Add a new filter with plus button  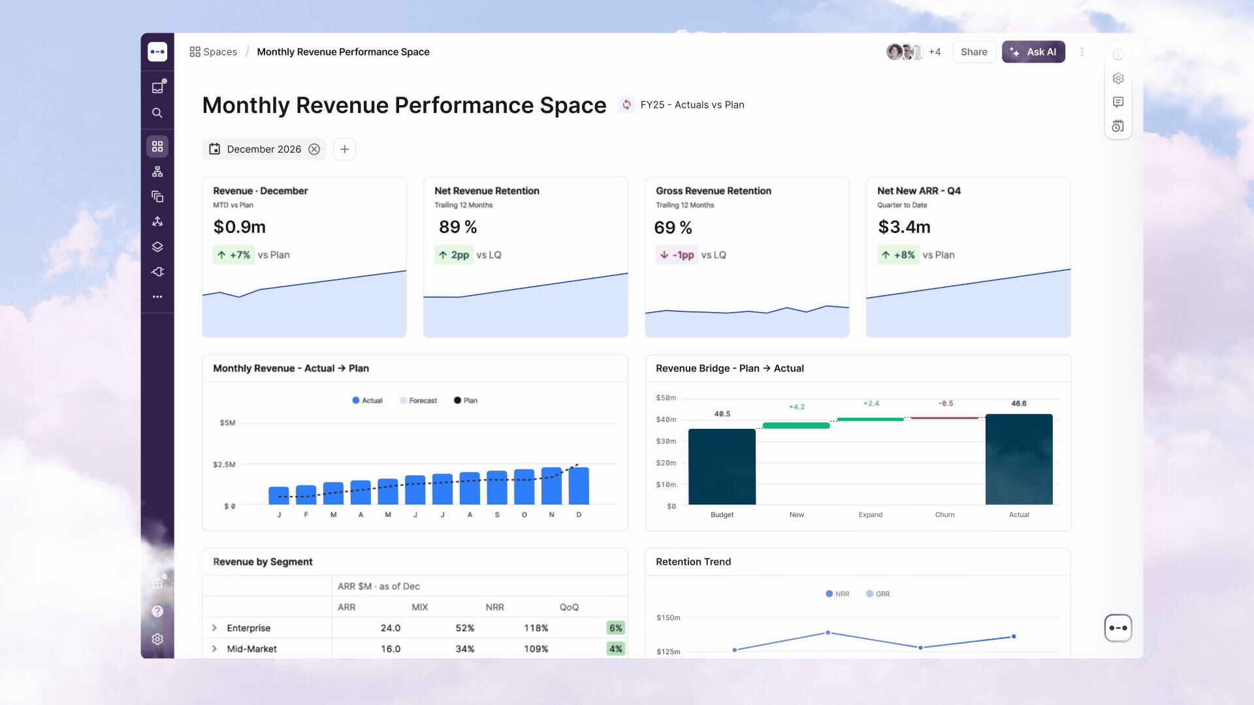[345, 149]
